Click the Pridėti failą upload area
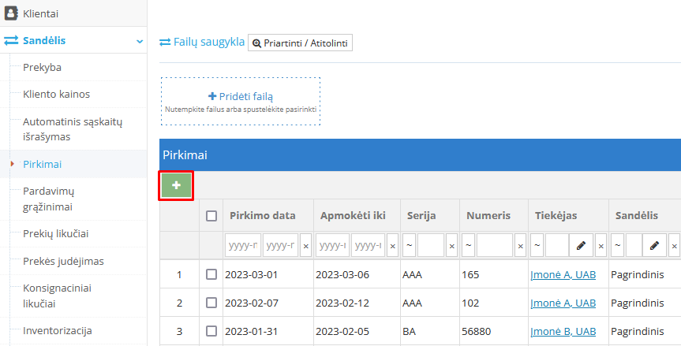The height and width of the screenshot is (346, 681). [241, 101]
